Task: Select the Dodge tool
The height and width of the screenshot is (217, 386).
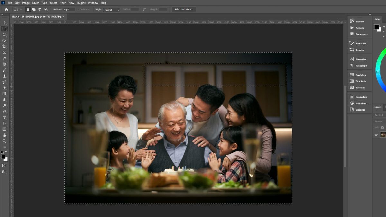Action: click(x=4, y=105)
